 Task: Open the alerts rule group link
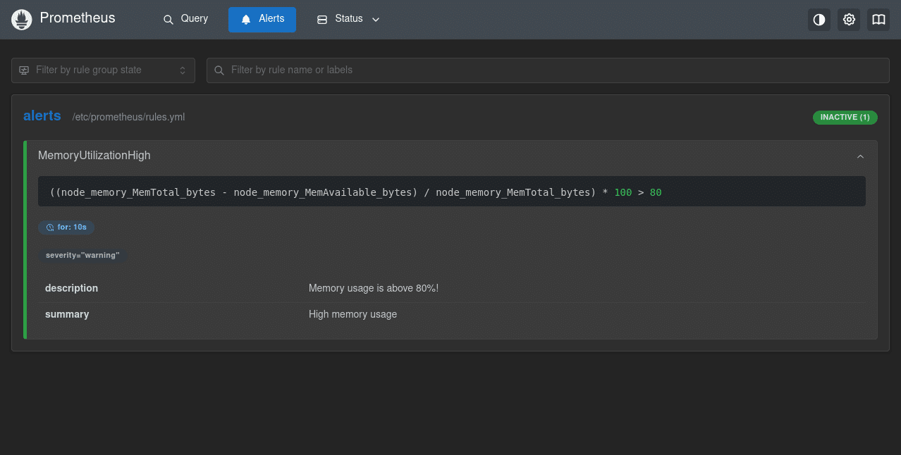tap(42, 116)
